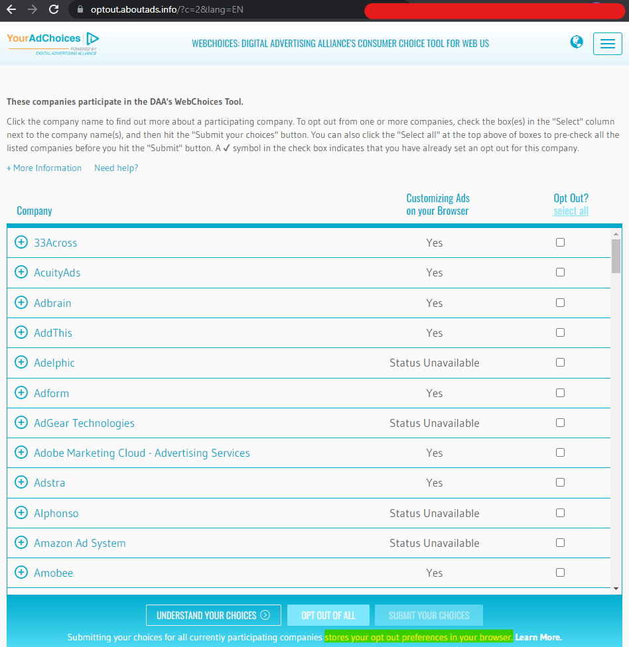The width and height of the screenshot is (629, 647).
Task: Check the opt out box for AcuityAds
Action: [x=560, y=272]
